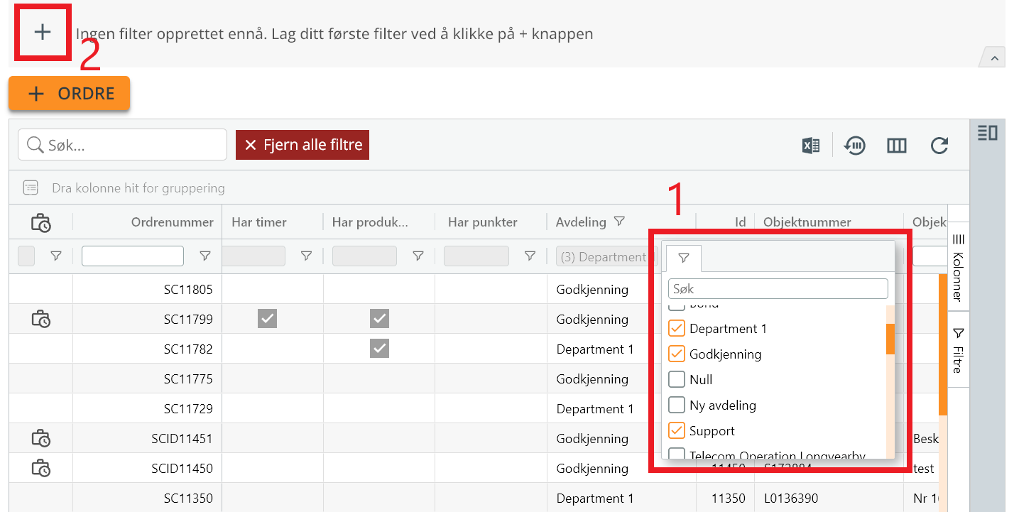
Task: Open the column chooser icon
Action: point(897,146)
